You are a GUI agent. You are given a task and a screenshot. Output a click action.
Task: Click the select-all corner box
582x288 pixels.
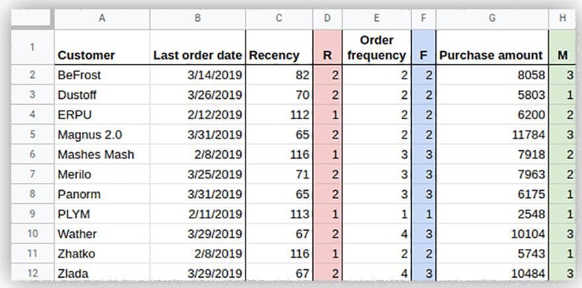point(31,18)
